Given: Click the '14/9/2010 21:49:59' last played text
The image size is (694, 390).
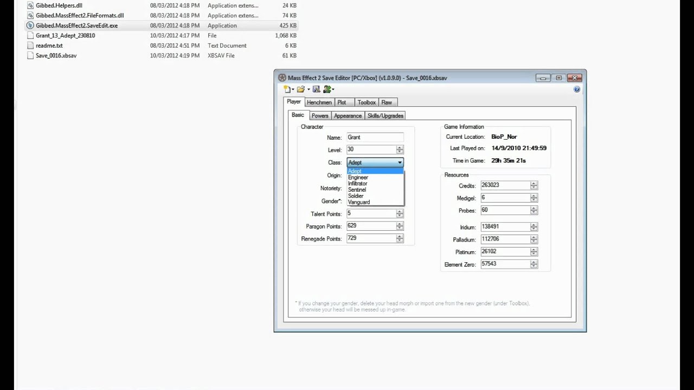Looking at the screenshot, I should click(x=519, y=148).
